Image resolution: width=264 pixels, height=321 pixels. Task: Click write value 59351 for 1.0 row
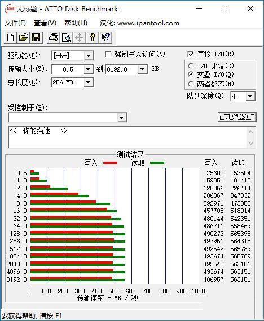(215, 180)
